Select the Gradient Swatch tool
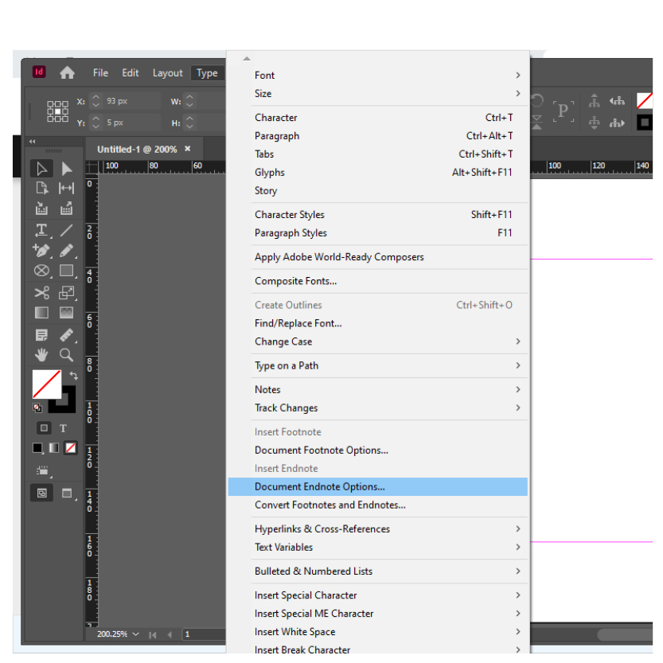This screenshot has width=663, height=663. (x=41, y=313)
